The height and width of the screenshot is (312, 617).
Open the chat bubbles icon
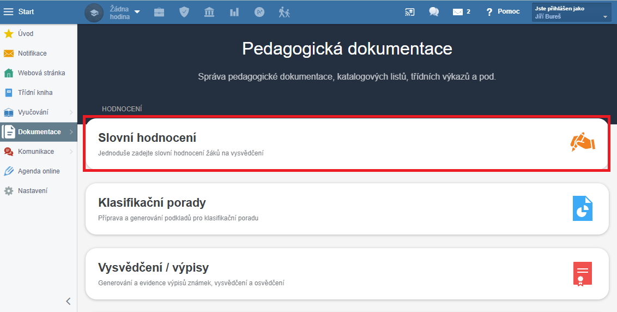click(434, 12)
